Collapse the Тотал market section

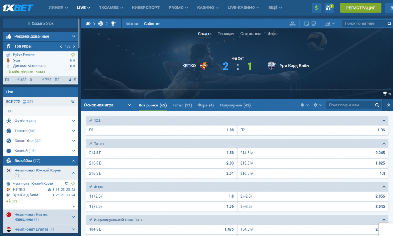click(x=383, y=143)
